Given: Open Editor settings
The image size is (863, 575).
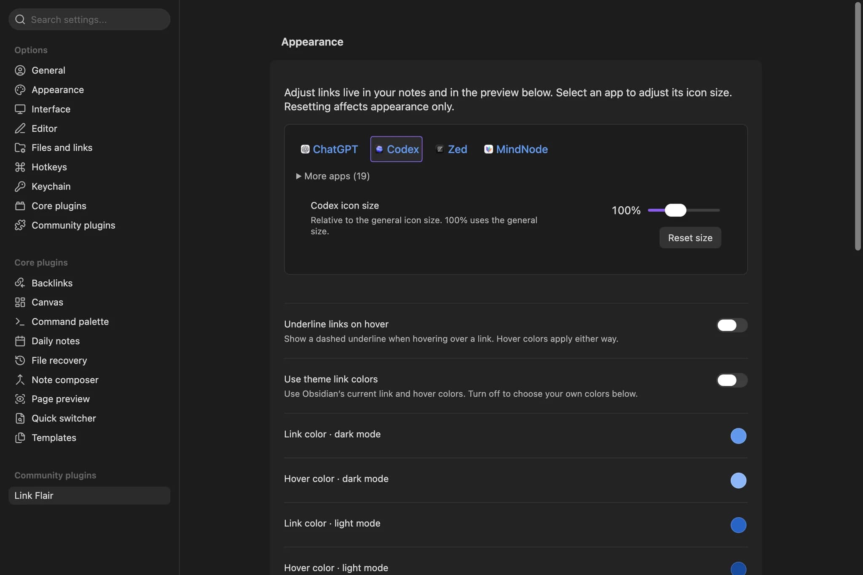Looking at the screenshot, I should [x=89, y=128].
